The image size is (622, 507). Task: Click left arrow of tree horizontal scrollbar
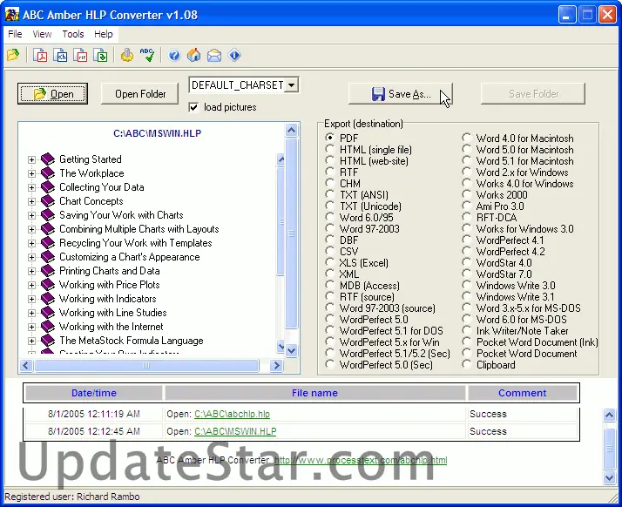point(26,365)
